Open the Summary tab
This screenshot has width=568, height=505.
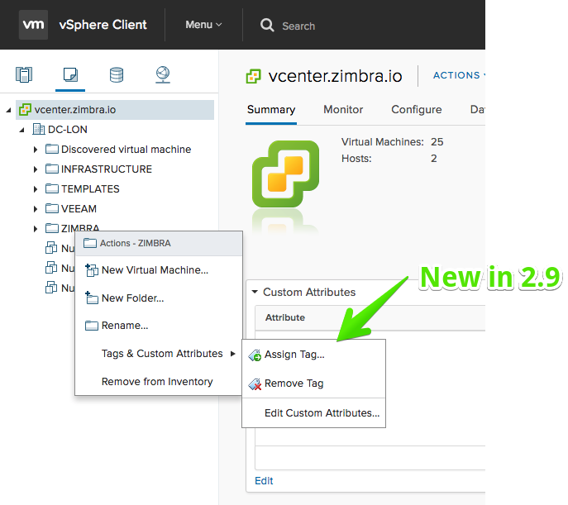point(271,110)
